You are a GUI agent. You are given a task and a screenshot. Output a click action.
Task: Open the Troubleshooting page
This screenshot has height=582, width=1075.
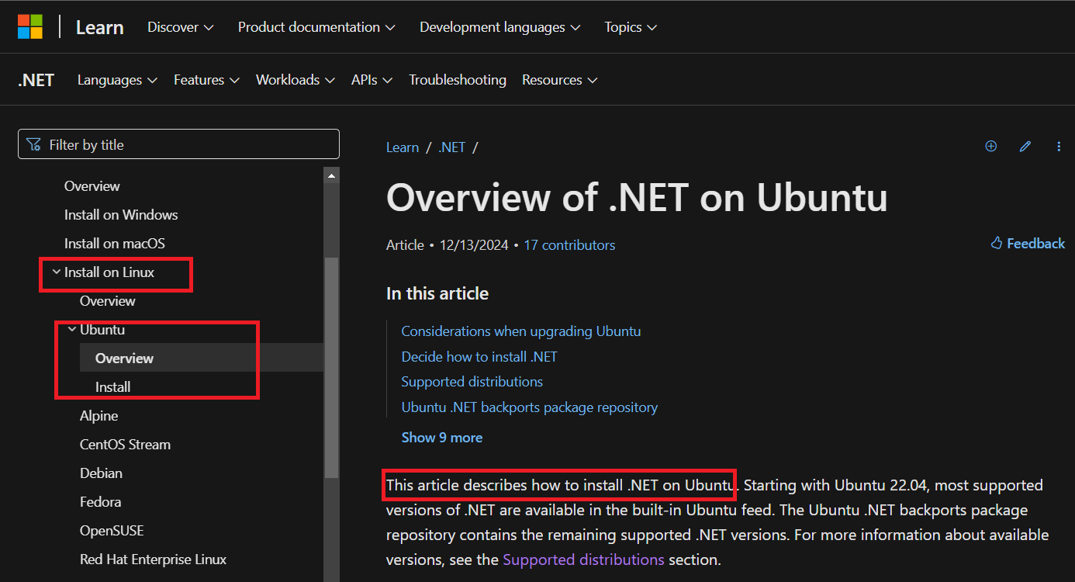click(x=458, y=80)
